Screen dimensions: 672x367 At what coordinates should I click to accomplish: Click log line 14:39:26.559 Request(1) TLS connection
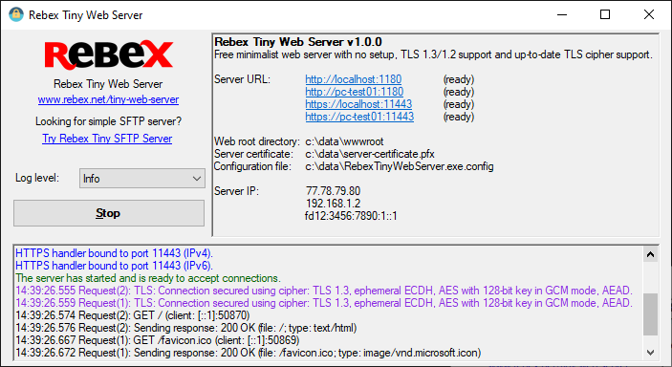coord(324,303)
